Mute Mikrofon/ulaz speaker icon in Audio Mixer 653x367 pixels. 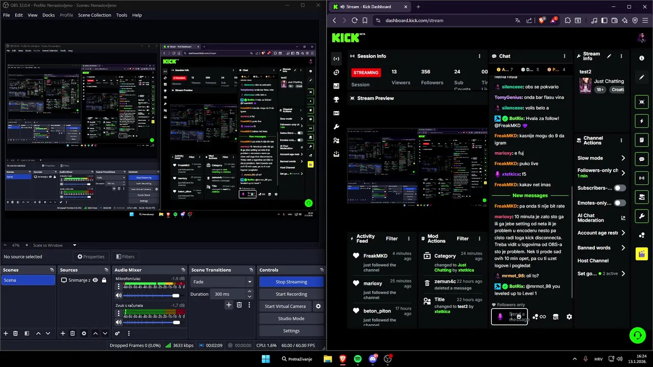coord(119,296)
